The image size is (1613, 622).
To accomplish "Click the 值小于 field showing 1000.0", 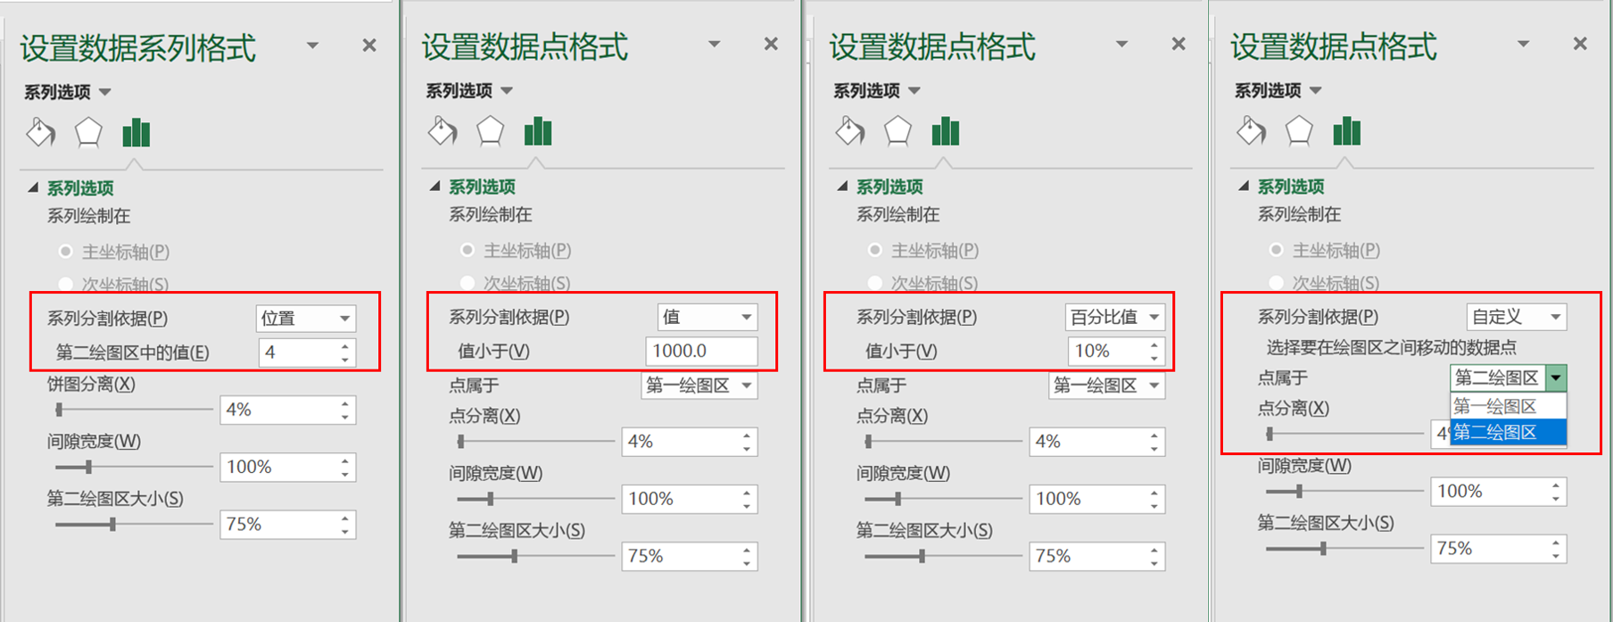I will tap(701, 351).
